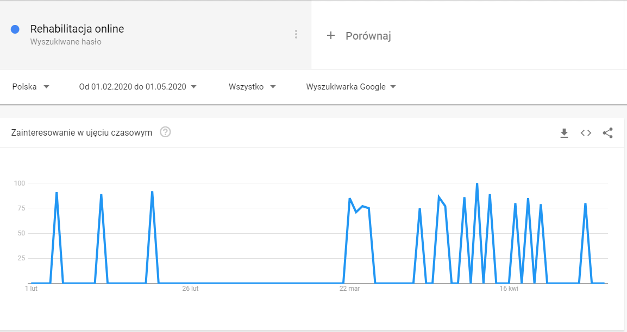Click the Zainteresowanie w ujęciu czasowym heading
The height and width of the screenshot is (332, 627).
(81, 132)
